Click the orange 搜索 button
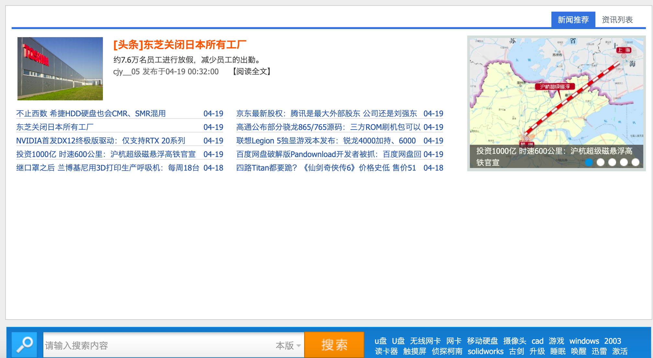Screen dimensions: 653x358 pyautogui.click(x=334, y=345)
